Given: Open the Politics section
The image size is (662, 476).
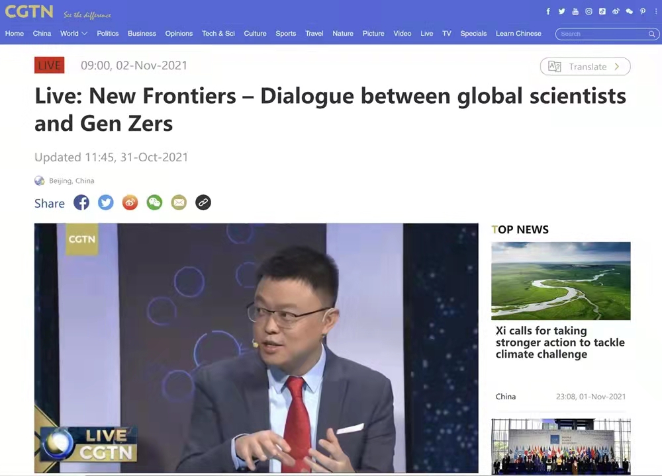Looking at the screenshot, I should tap(108, 34).
